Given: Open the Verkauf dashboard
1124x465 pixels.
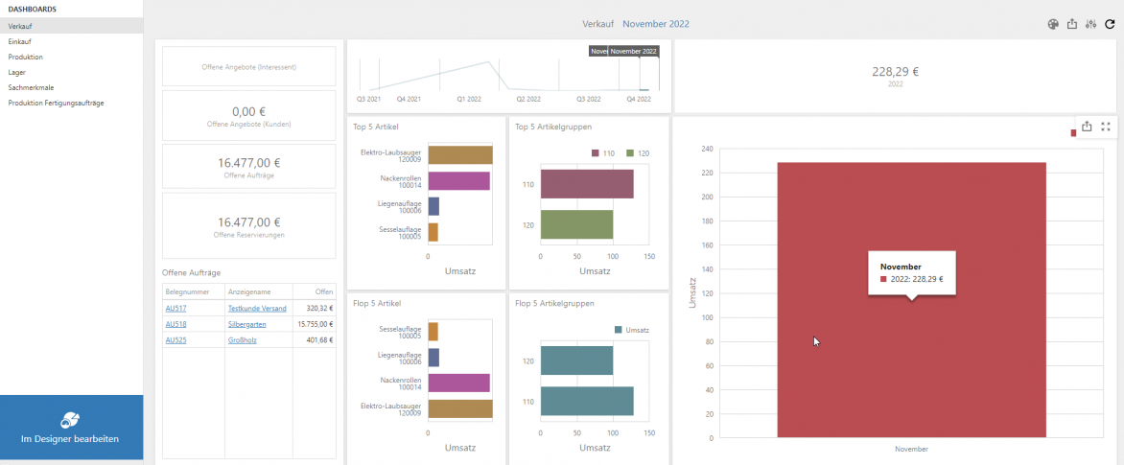Looking at the screenshot, I should click(x=72, y=26).
